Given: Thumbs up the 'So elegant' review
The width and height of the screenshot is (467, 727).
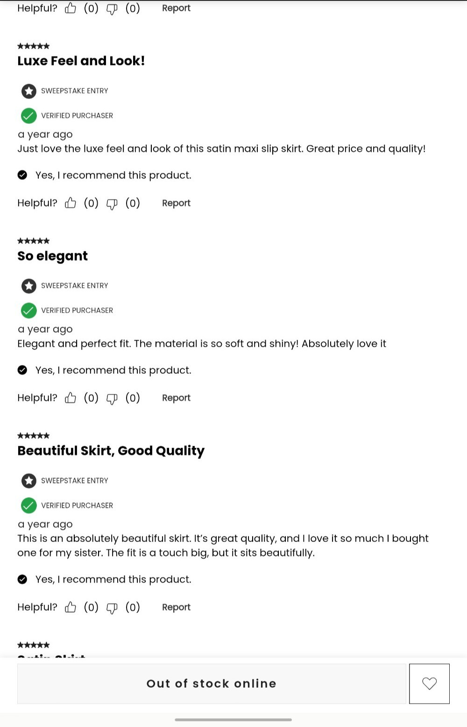Looking at the screenshot, I should coord(71,398).
